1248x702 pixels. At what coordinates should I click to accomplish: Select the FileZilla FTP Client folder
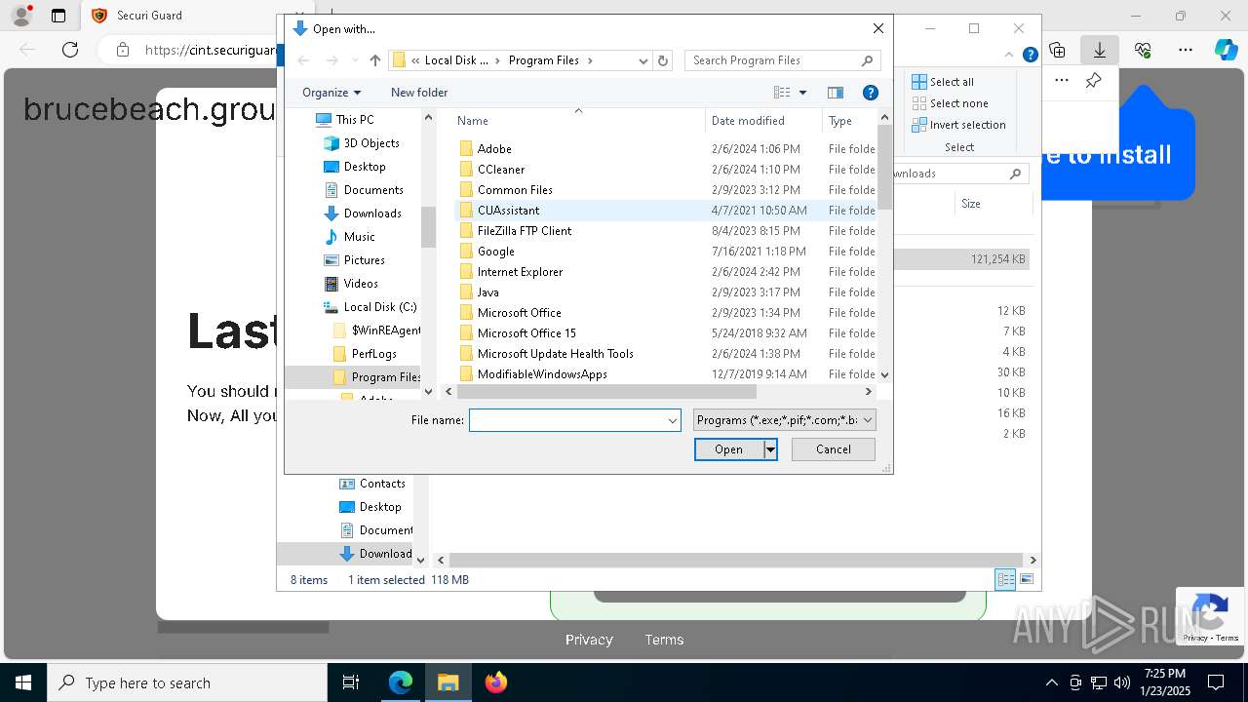pyautogui.click(x=524, y=231)
